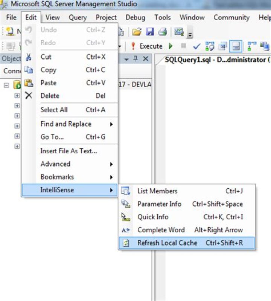Choose Select All from Edit menu
271x301 pixels.
coord(70,110)
